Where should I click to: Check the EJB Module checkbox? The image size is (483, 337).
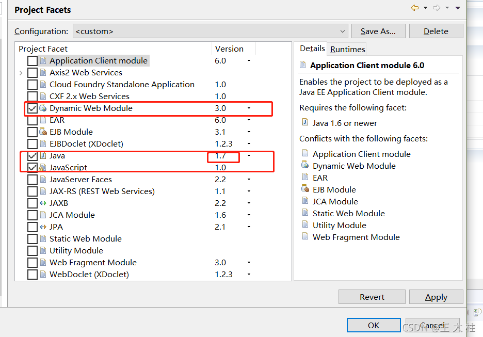coord(33,132)
